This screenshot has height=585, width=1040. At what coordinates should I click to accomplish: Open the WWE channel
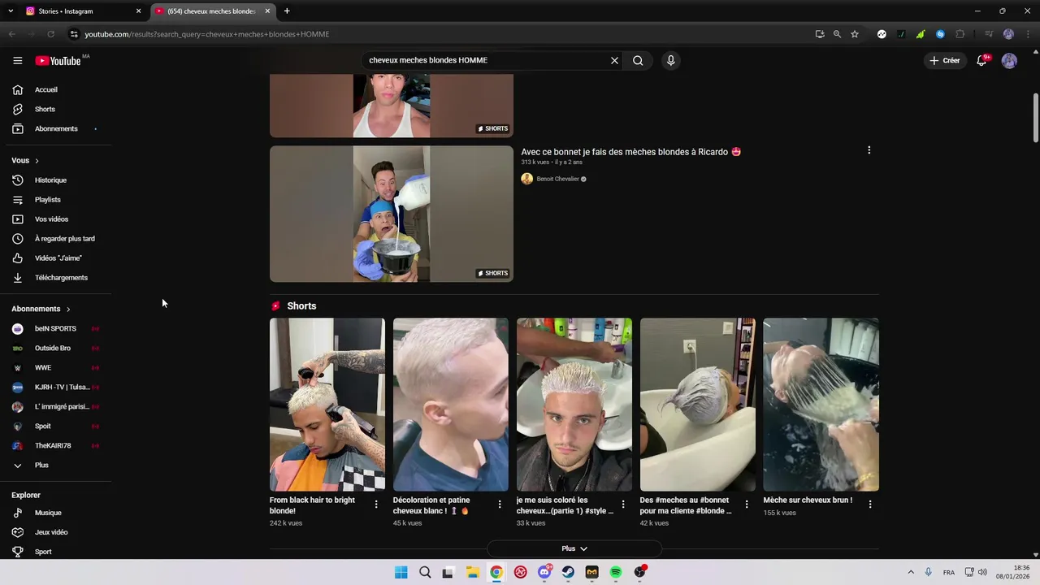point(55,367)
